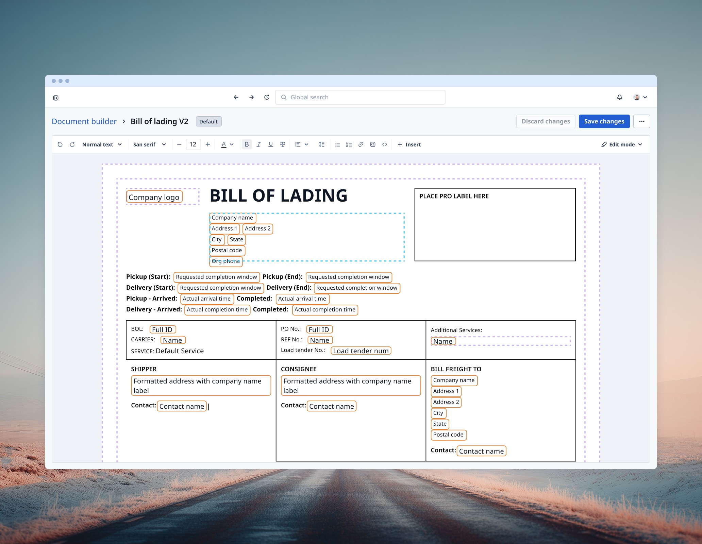
Task: Click the redo icon in the toolbar
Action: (72, 144)
